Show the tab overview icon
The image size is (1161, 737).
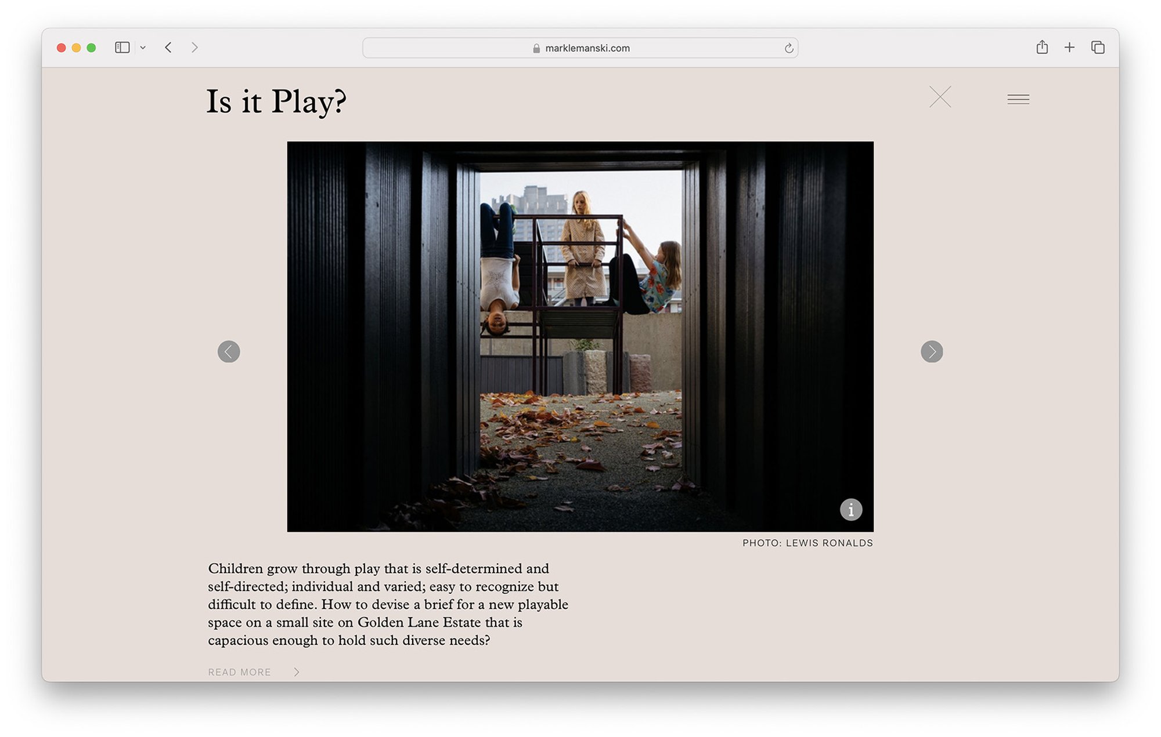tap(1097, 48)
